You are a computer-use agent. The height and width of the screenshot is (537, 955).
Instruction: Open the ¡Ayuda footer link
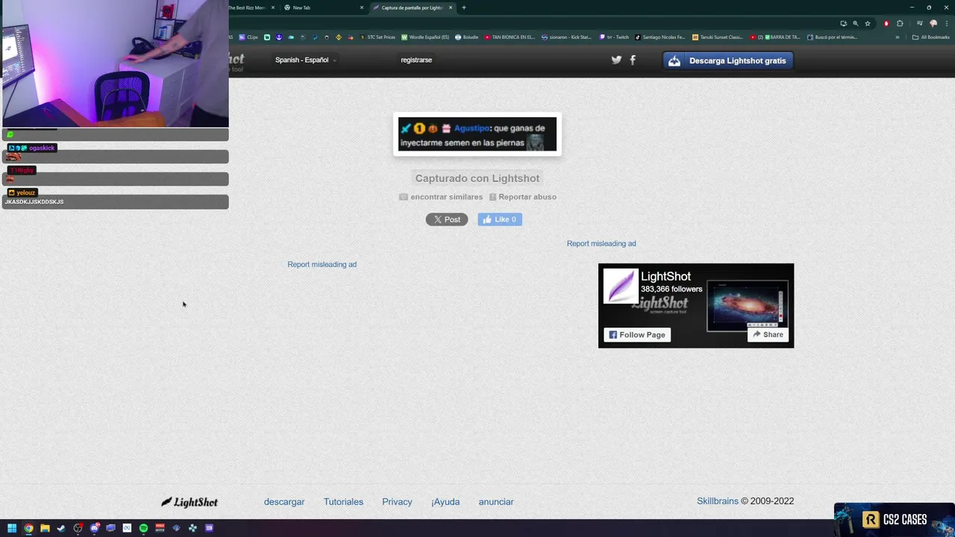click(x=445, y=502)
